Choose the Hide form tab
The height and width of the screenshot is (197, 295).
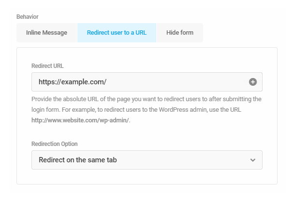pos(180,33)
